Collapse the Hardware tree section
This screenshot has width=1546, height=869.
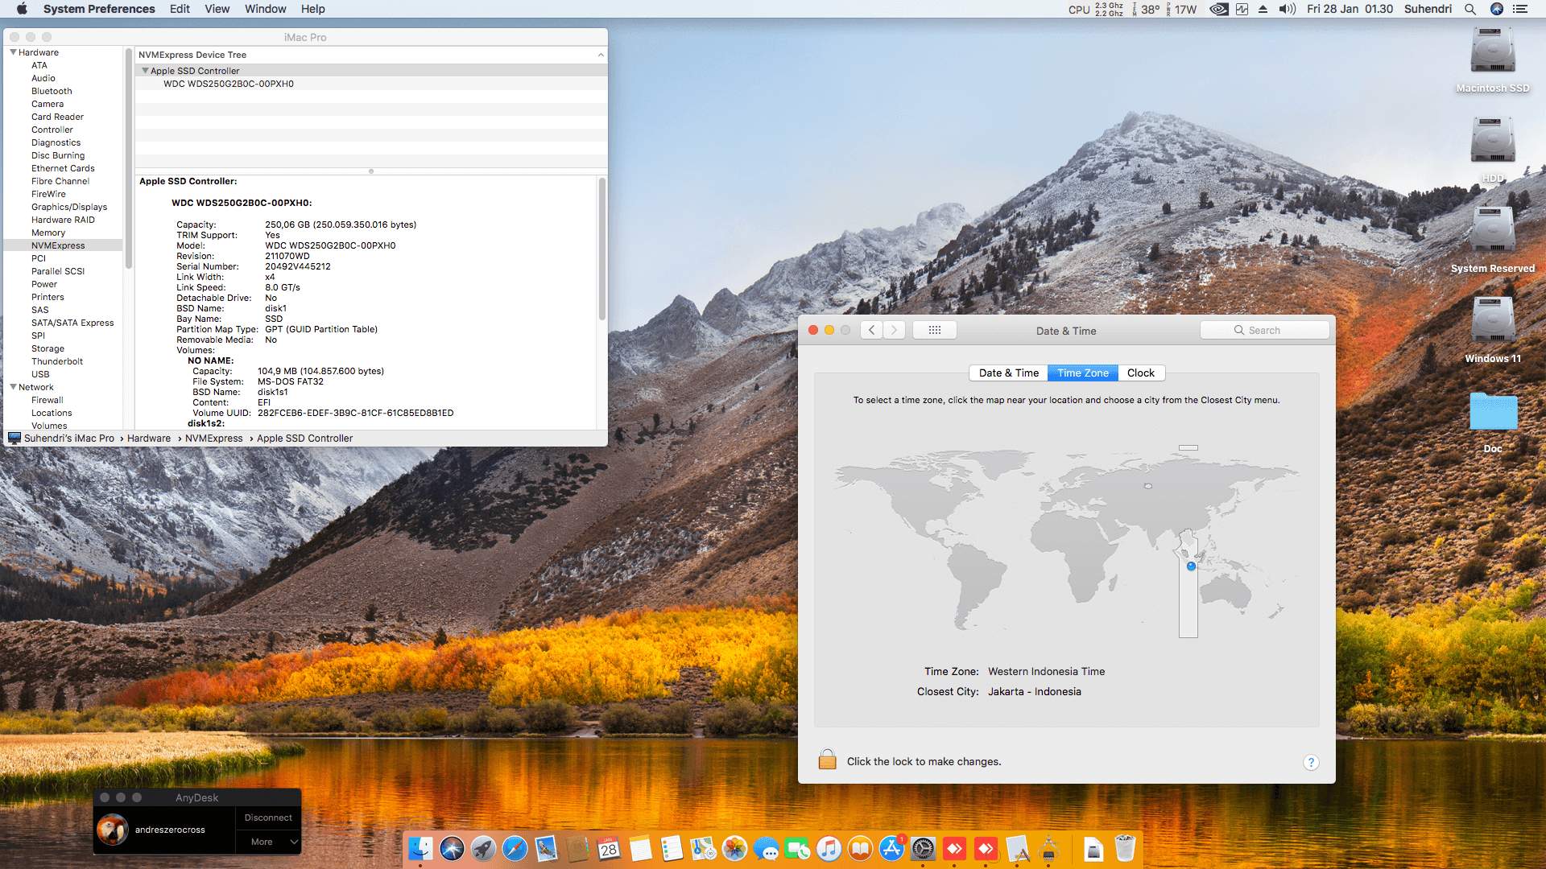(x=13, y=52)
